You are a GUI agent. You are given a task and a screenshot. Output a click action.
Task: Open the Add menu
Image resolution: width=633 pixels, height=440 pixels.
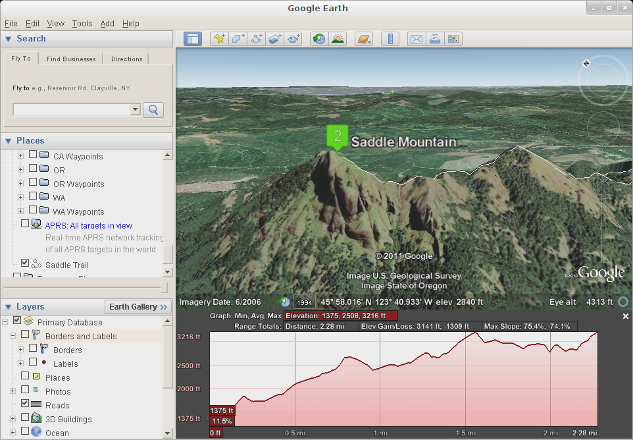point(107,24)
